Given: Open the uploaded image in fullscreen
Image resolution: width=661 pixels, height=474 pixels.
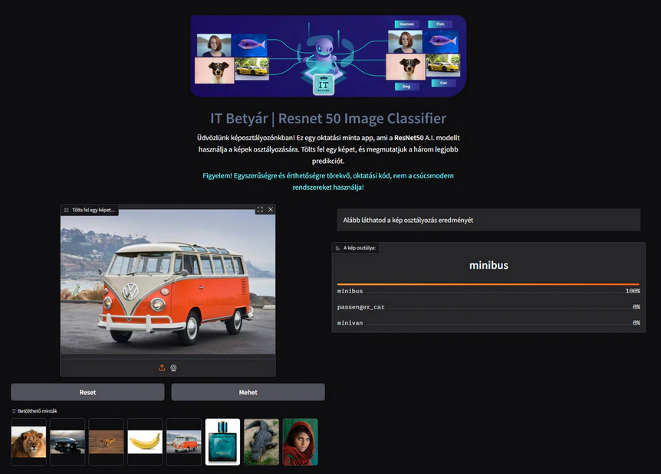Looking at the screenshot, I should (260, 209).
